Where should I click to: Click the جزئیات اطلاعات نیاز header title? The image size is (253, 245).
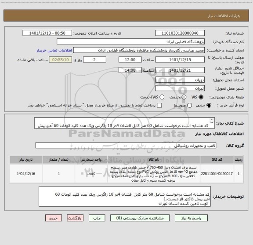click(224, 16)
